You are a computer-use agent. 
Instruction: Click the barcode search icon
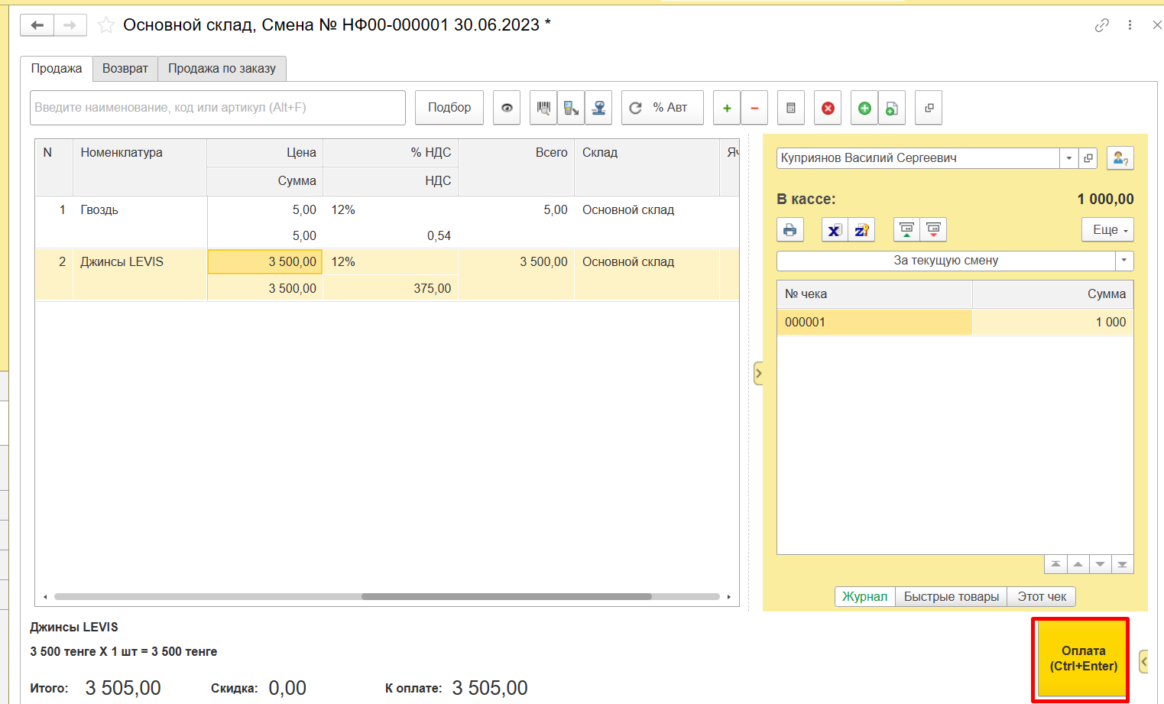tap(543, 108)
